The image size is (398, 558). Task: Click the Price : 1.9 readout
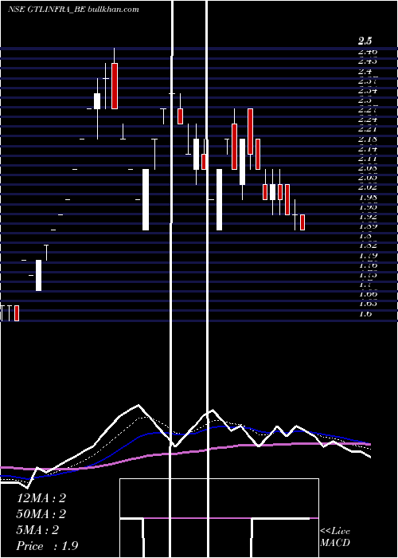[x=47, y=546]
